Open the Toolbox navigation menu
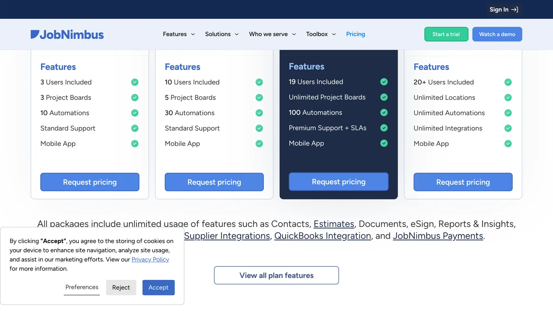553x311 pixels. pos(321,34)
